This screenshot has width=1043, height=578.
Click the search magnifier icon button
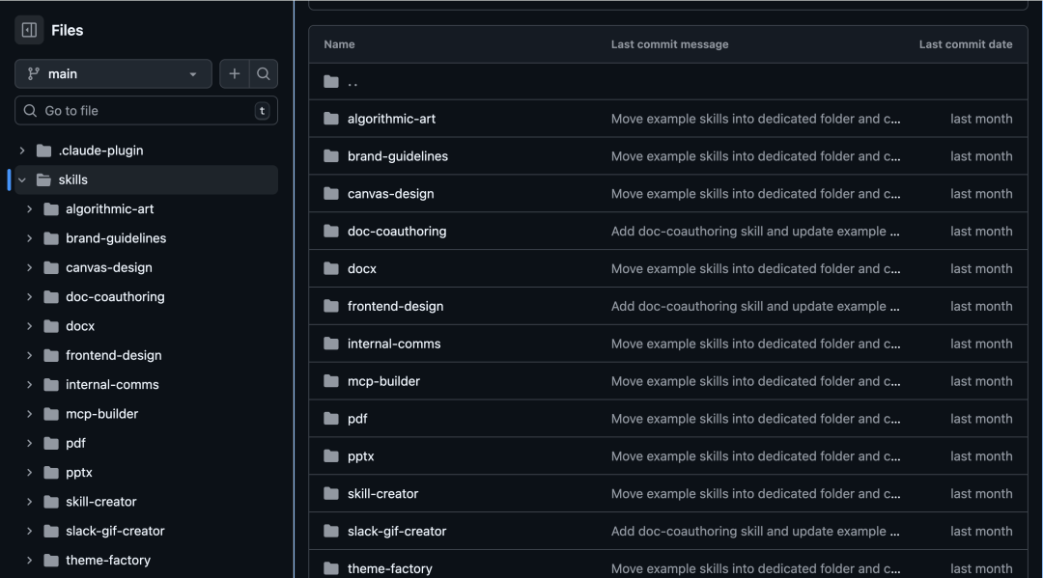click(264, 74)
